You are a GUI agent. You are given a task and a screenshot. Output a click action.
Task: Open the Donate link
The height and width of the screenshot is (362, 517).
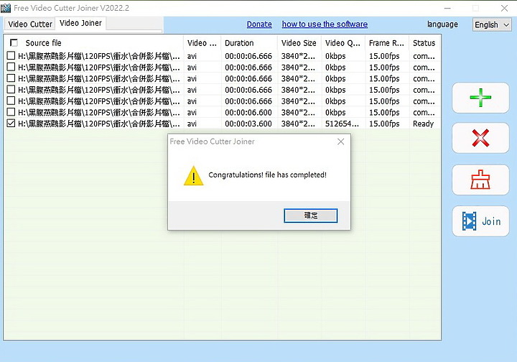[x=259, y=24]
